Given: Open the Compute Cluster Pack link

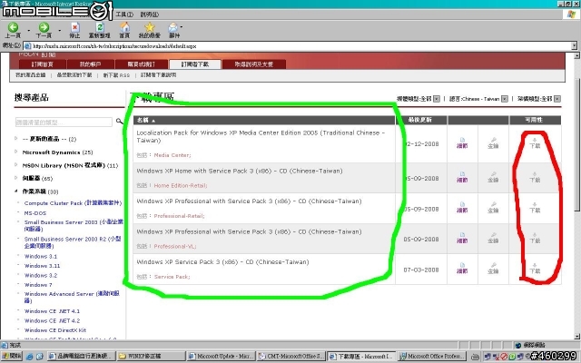Looking at the screenshot, I should [x=73, y=203].
